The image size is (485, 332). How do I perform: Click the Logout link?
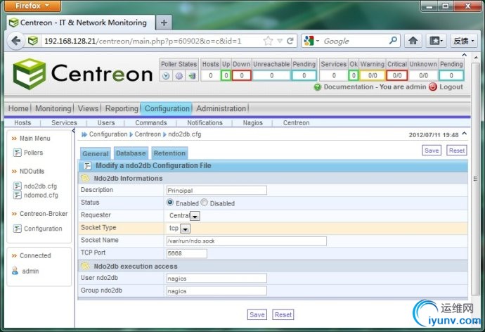[x=451, y=87]
